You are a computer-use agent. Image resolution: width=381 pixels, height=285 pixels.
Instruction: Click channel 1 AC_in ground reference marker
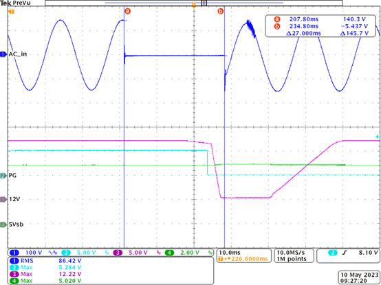(3, 54)
